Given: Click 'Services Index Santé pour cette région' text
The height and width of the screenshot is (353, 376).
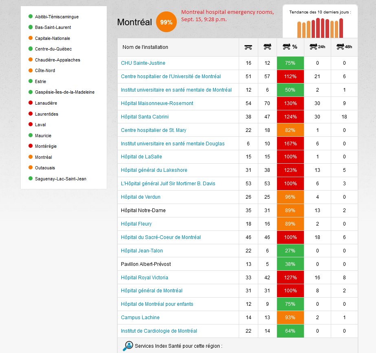Looking at the screenshot, I should pos(178,346).
